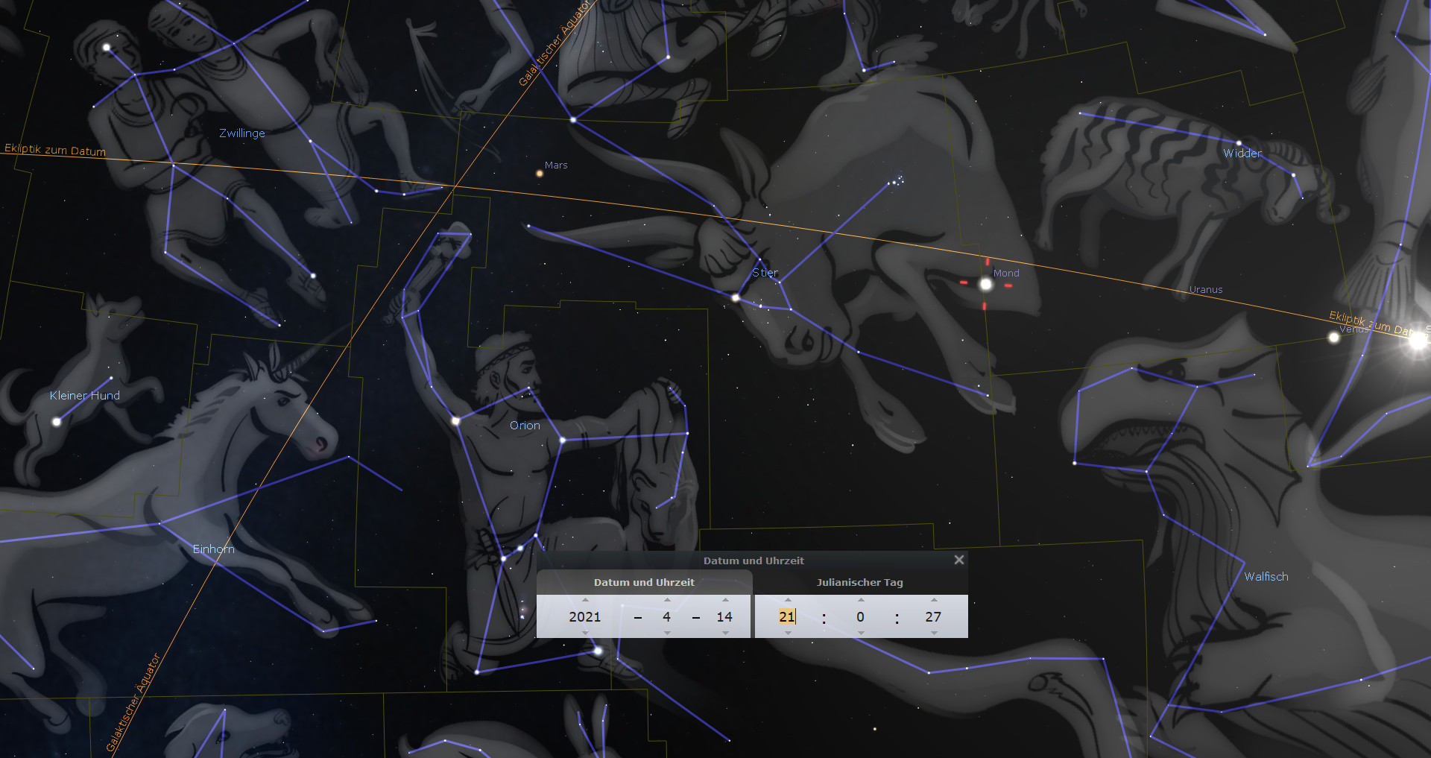
Task: Click the Widder constellation label
Action: pyautogui.click(x=1242, y=154)
